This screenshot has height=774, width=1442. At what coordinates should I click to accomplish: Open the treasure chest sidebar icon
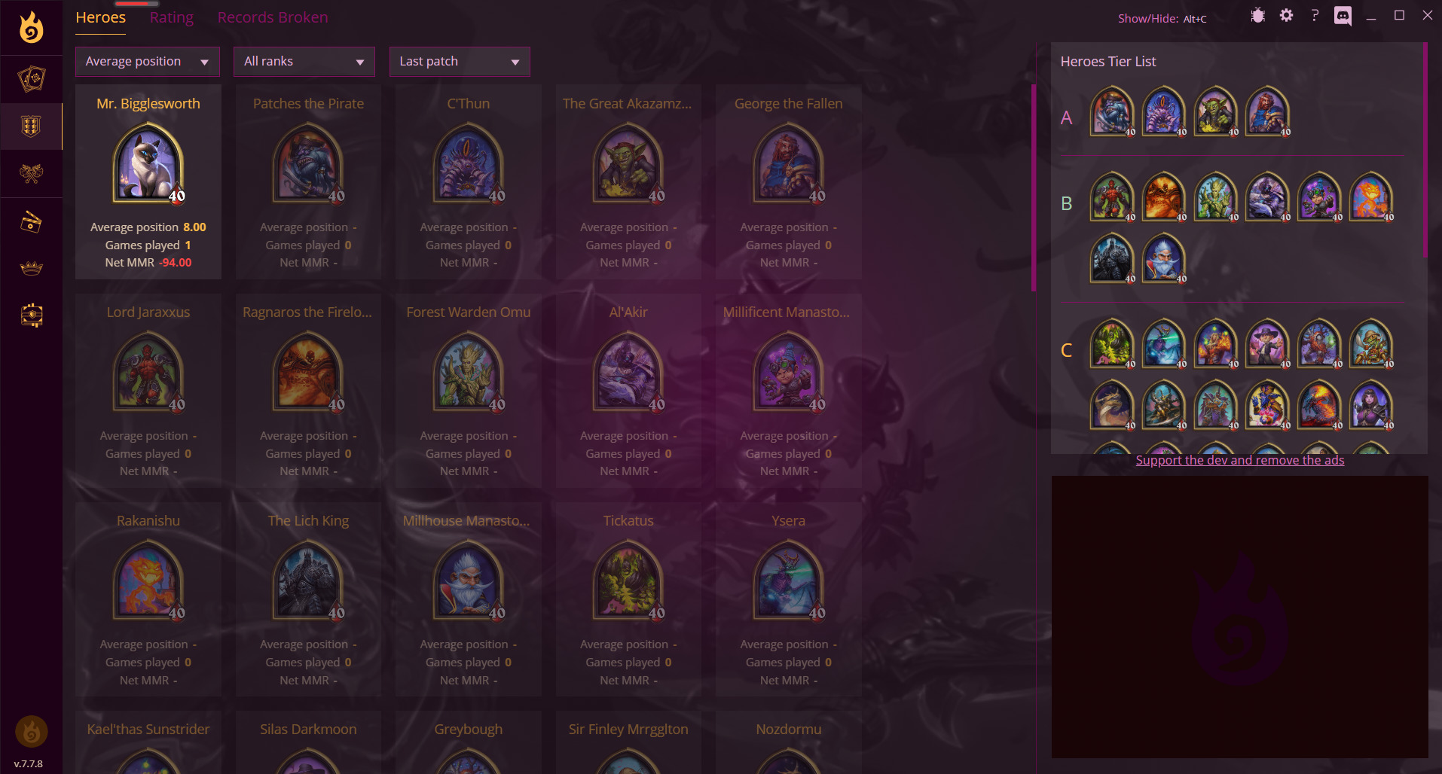31,315
